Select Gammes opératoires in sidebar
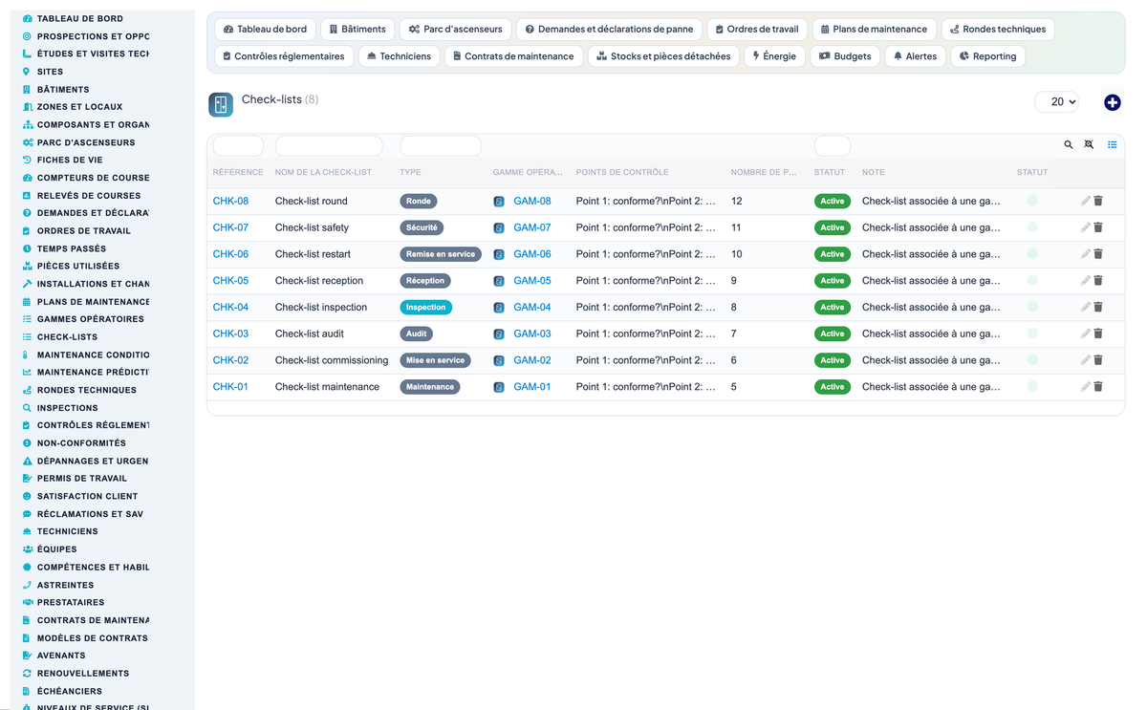The height and width of the screenshot is (710, 1147). 90,319
